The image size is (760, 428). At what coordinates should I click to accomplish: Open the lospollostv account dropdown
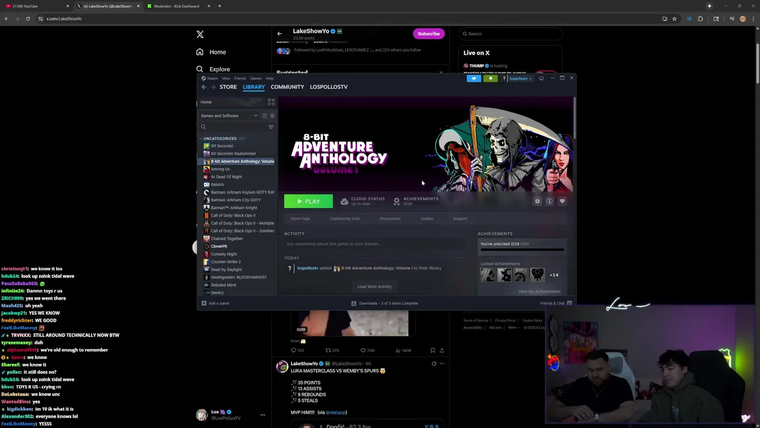click(520, 78)
